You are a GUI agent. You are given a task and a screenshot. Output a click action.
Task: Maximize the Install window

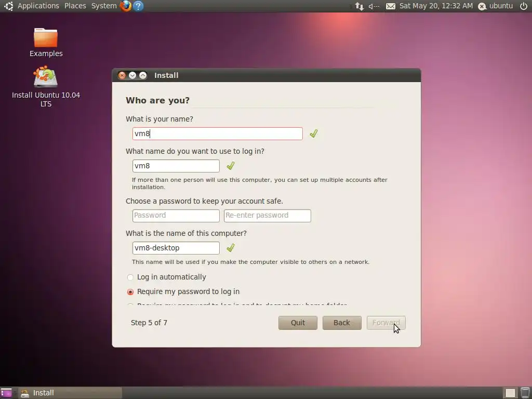click(143, 75)
